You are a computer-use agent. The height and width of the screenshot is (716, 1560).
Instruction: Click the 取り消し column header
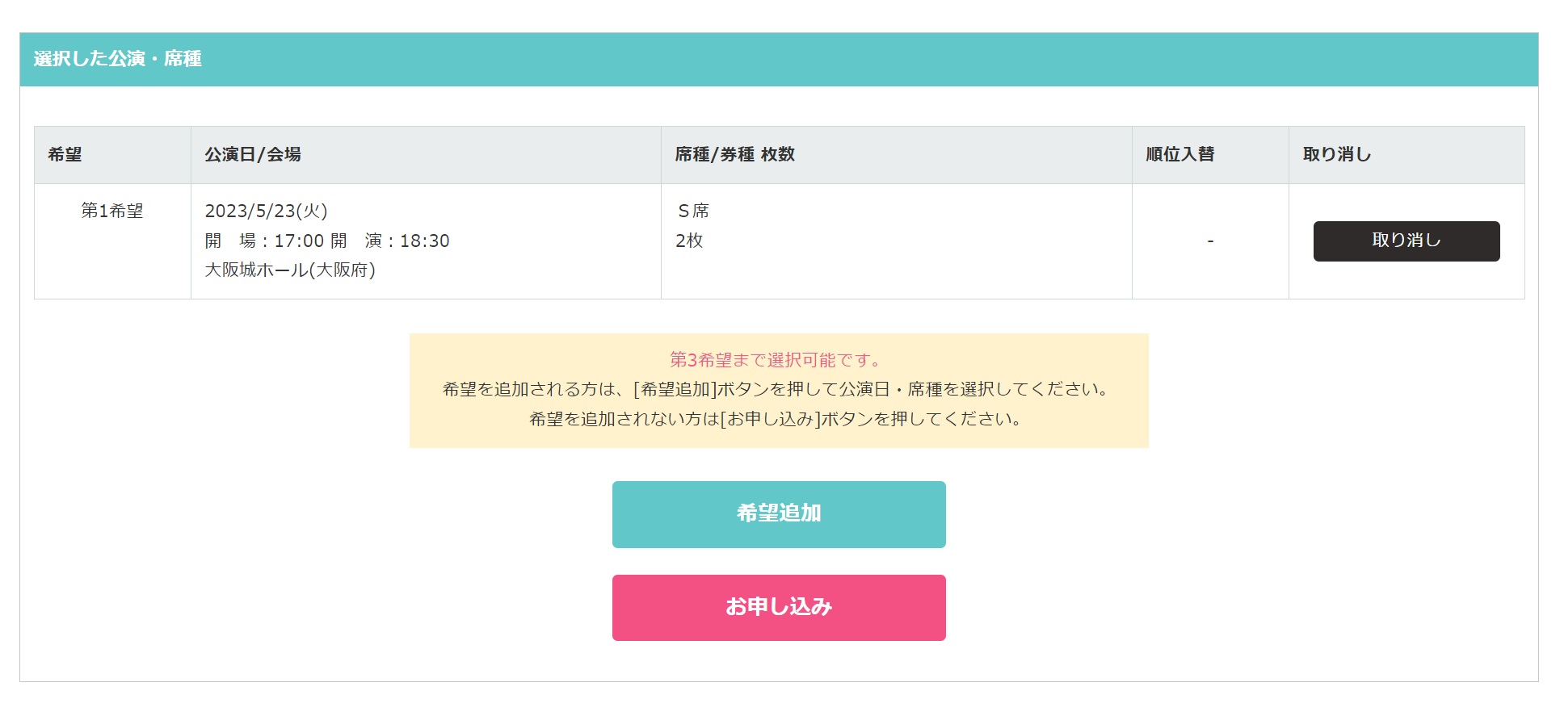[x=1336, y=154]
